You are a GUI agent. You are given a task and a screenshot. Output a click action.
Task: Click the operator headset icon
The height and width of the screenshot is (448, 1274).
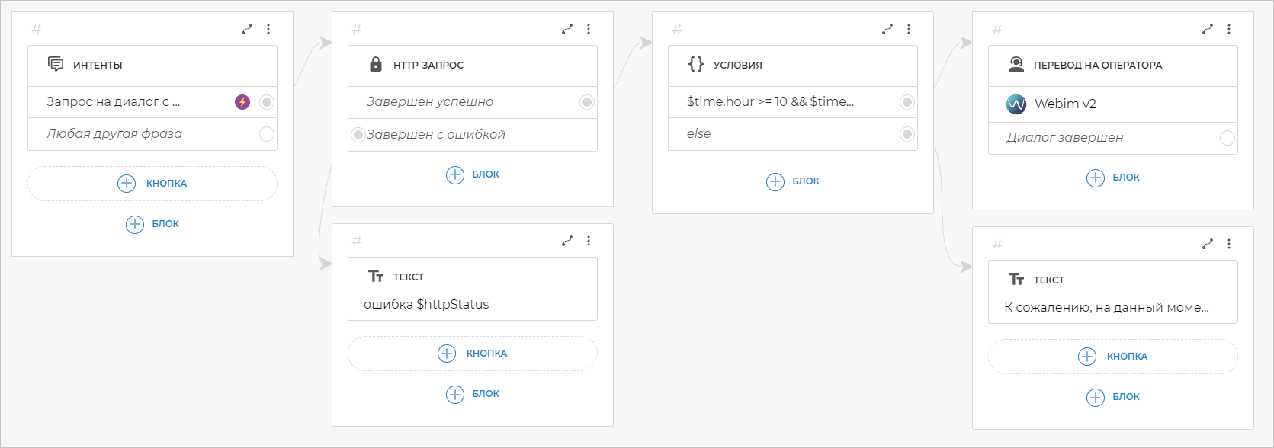(x=1016, y=65)
